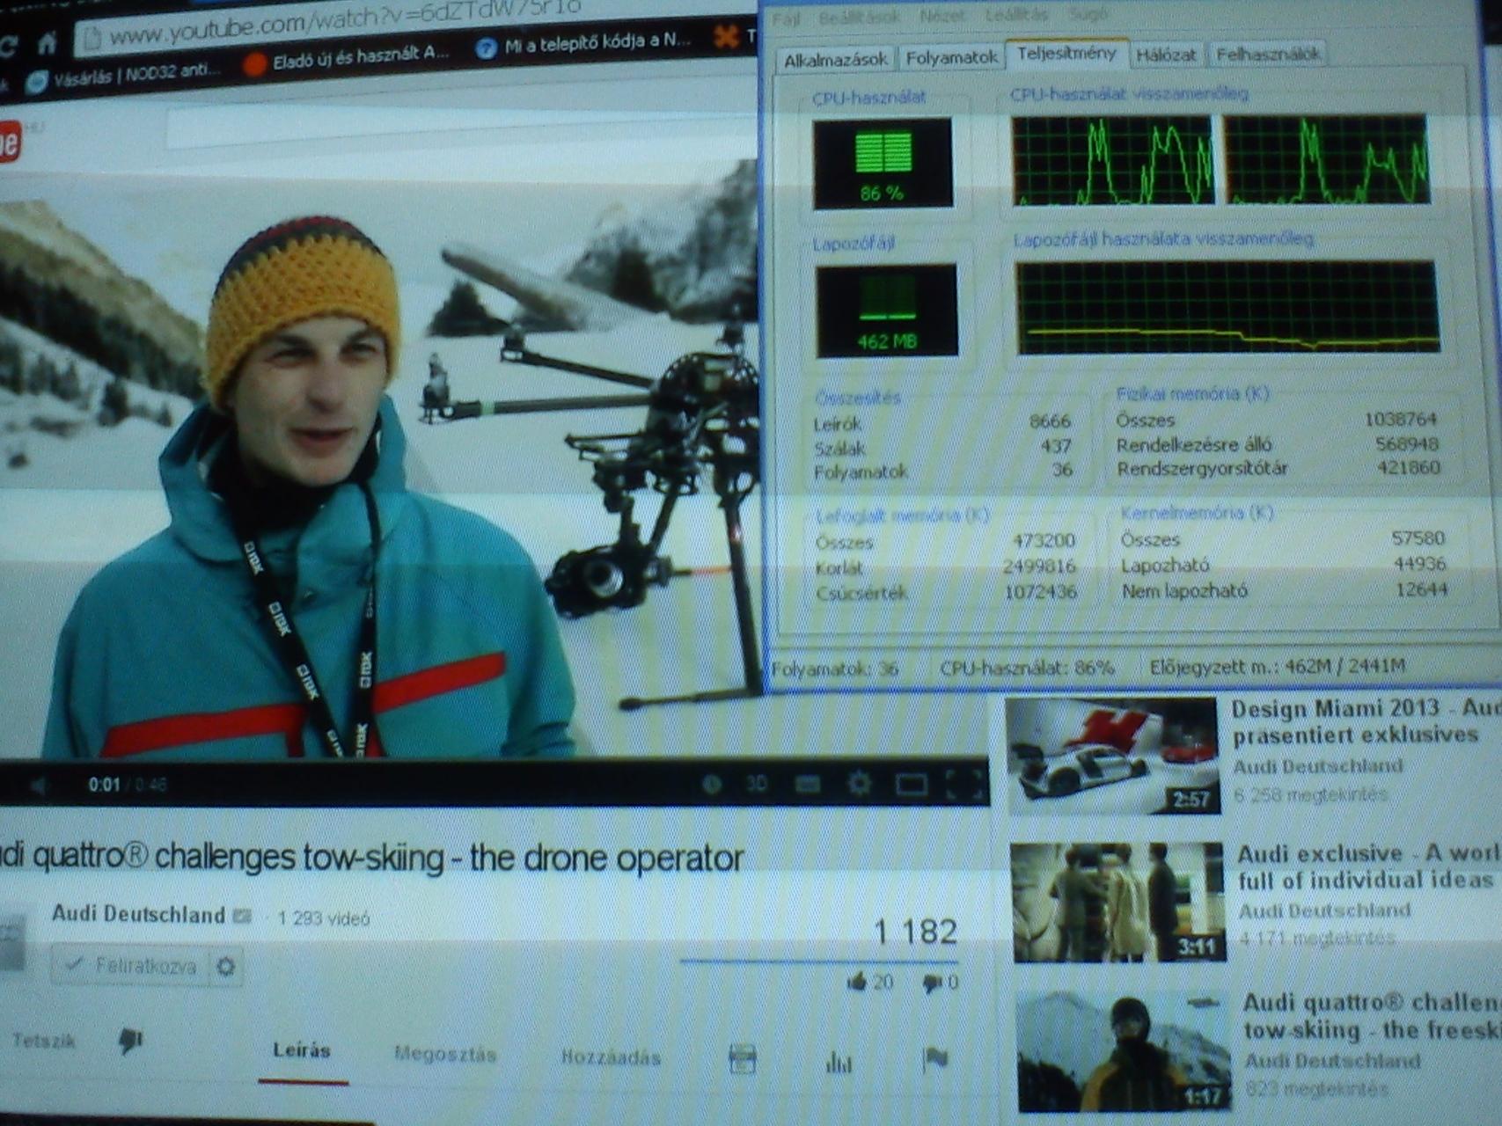Open the 1 293 videó link
Viewport: 1502px width, 1126px height.
324,918
